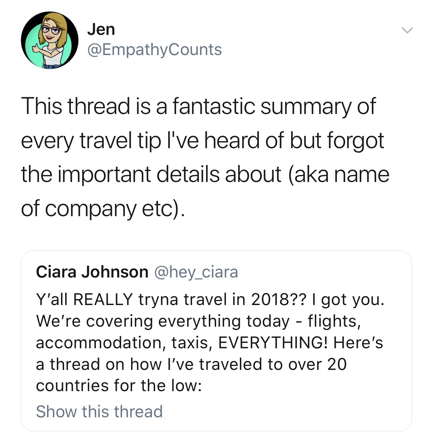This screenshot has height=433, width=433.
Task: Open Jen's cartoon avatar profile picture
Action: [x=50, y=40]
